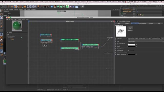Screen dimensions: 164x92
Task: Click the Missing texture color swatch
Action: tap(131, 54)
